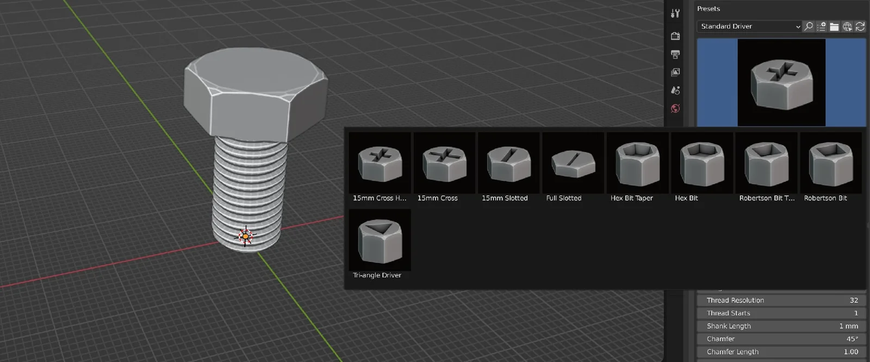870x362 pixels.
Task: Click the add preset list icon
Action: tap(821, 26)
